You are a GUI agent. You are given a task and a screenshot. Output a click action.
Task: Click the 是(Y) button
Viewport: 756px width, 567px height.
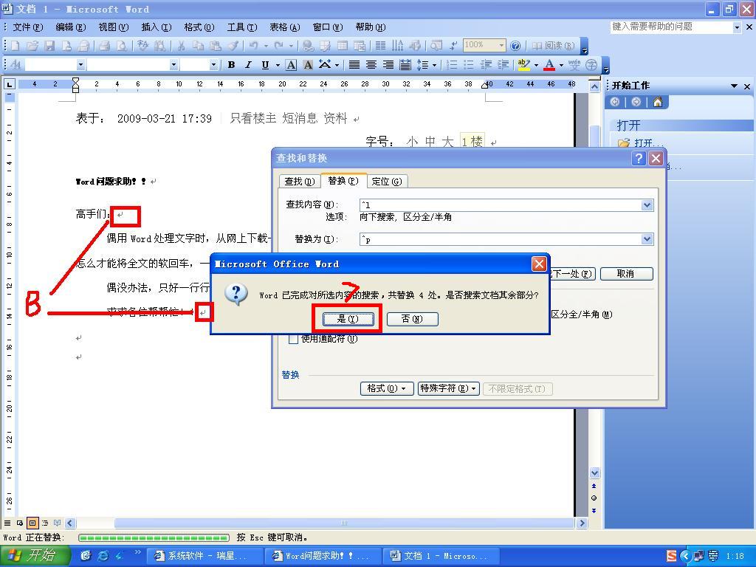pos(348,319)
